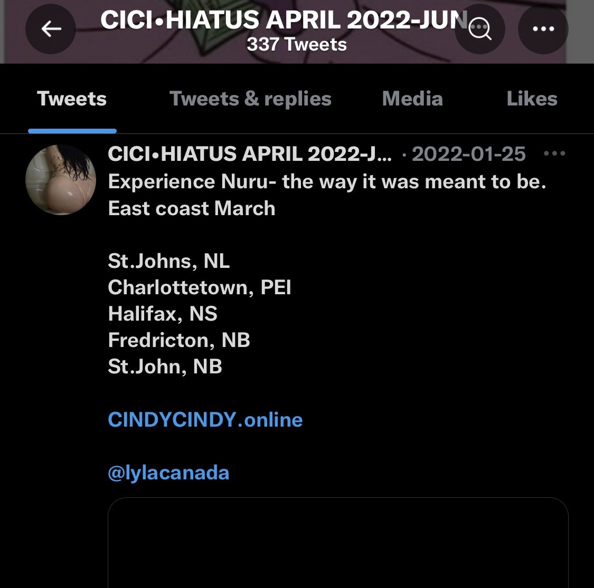Open the header three-dot more menu

(x=543, y=30)
